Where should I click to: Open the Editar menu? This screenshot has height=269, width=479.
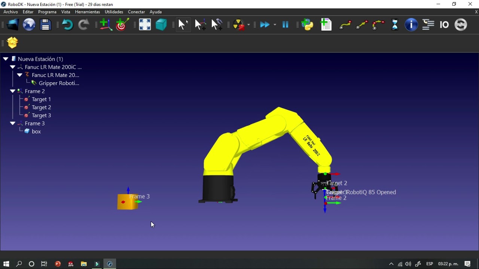coord(28,12)
